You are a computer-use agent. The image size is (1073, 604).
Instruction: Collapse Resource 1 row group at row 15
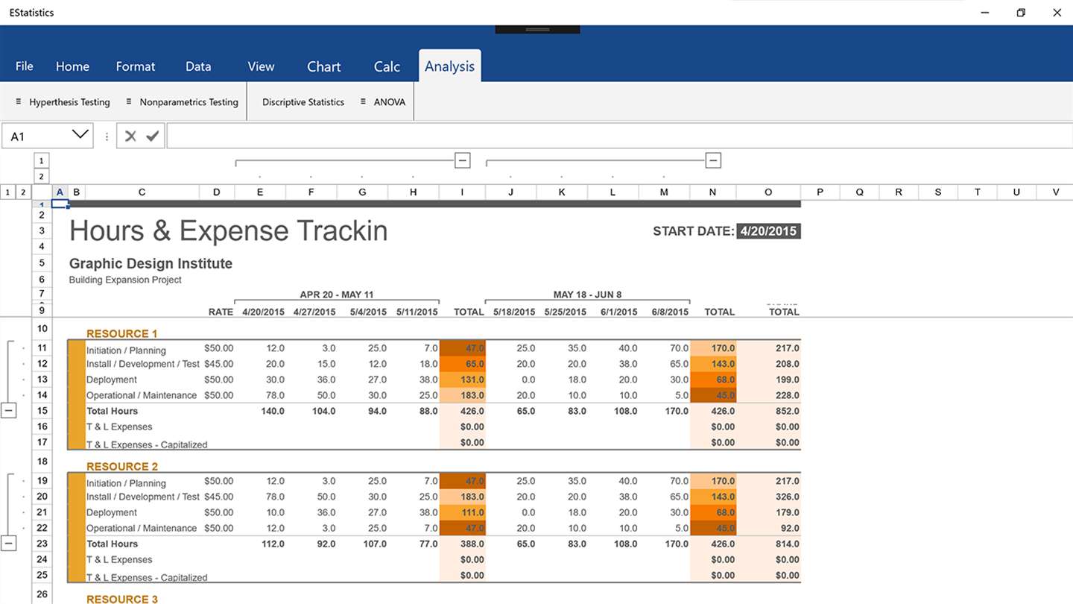pos(8,411)
